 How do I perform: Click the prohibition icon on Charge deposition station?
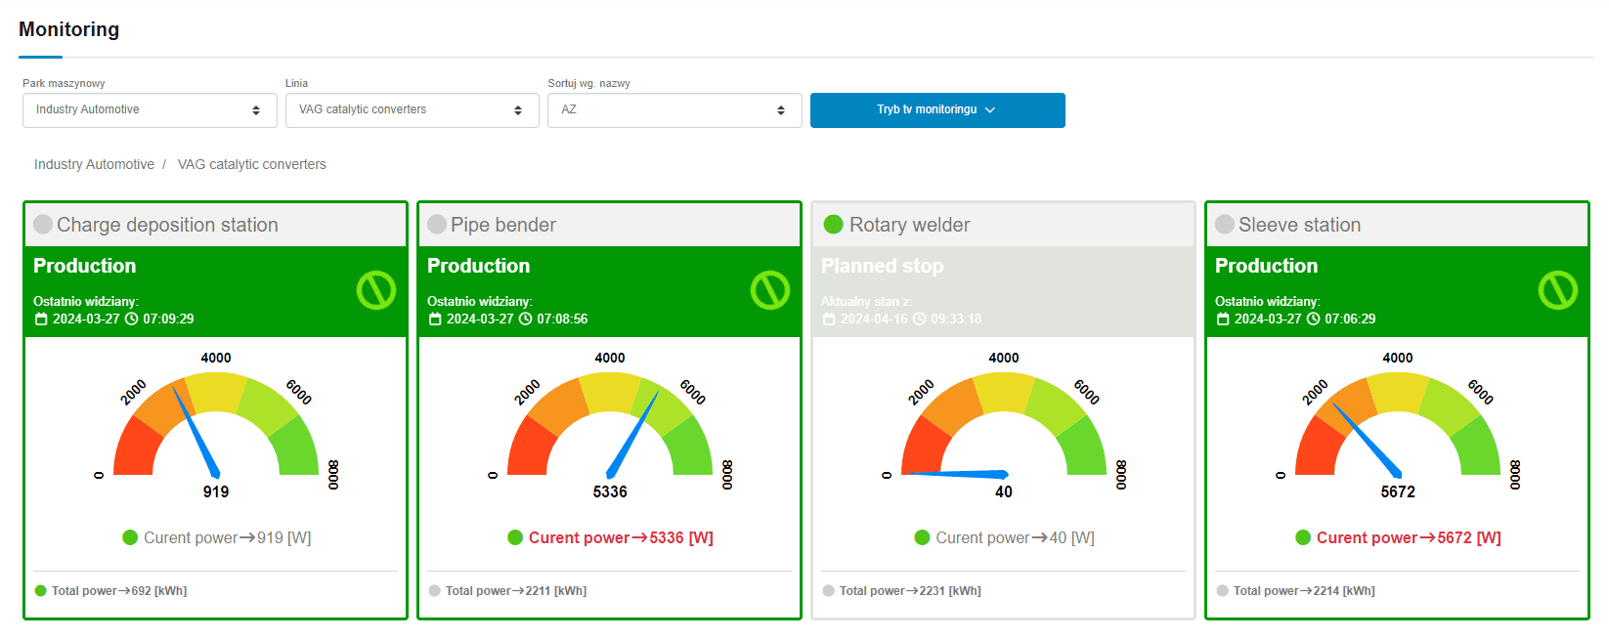(x=376, y=290)
